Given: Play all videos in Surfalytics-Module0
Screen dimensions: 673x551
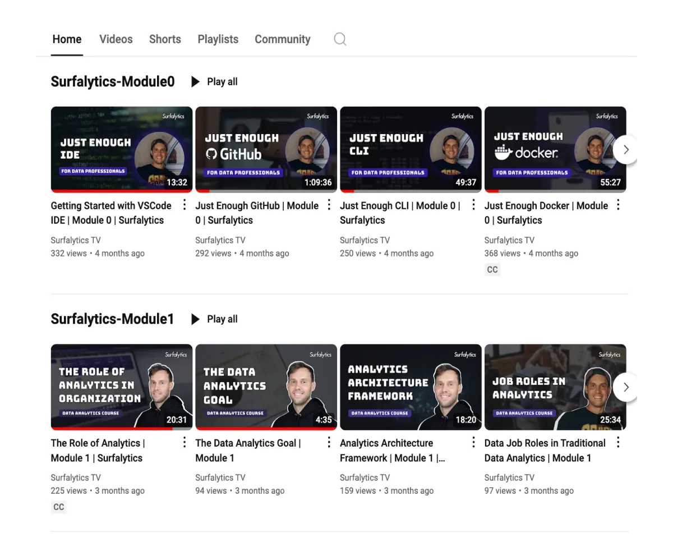Looking at the screenshot, I should coord(214,81).
